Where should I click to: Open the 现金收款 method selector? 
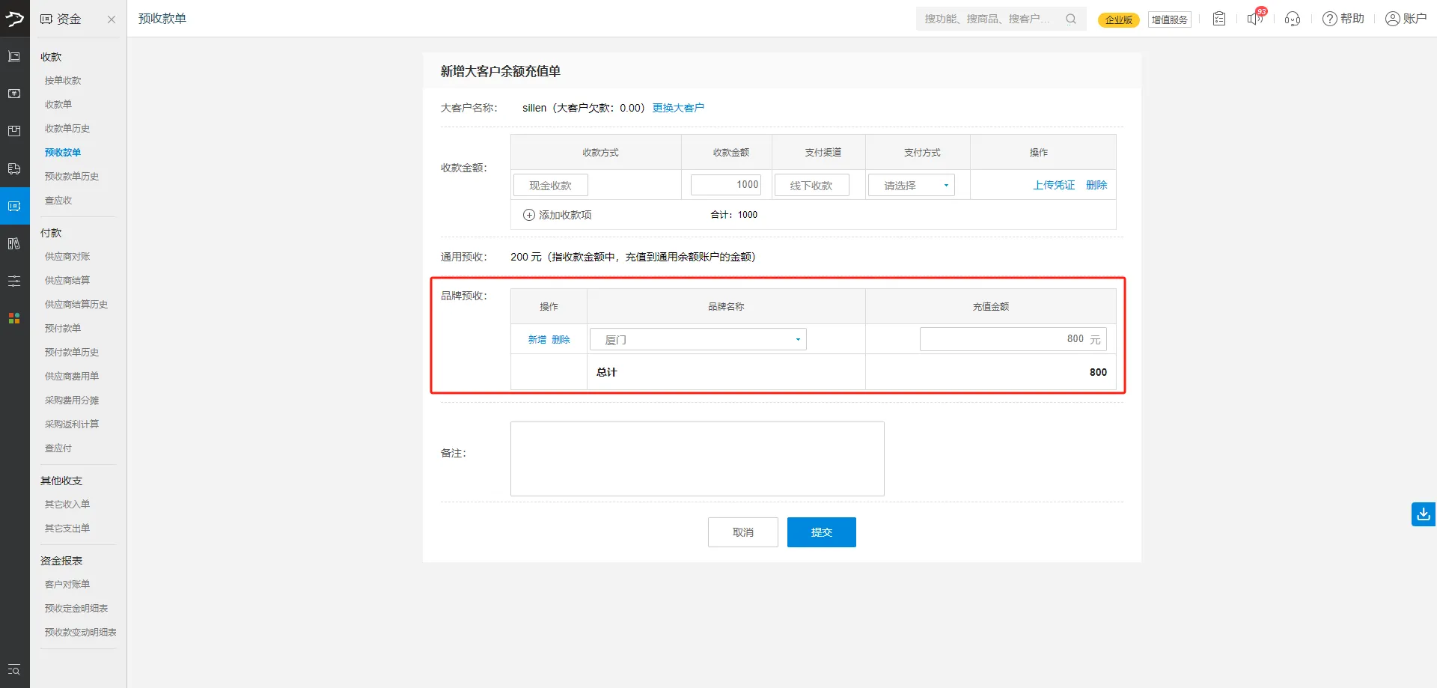[550, 185]
